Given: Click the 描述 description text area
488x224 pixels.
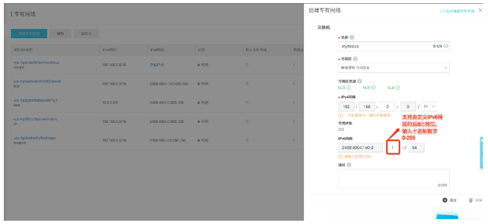Looking at the screenshot, I should coord(393,179).
